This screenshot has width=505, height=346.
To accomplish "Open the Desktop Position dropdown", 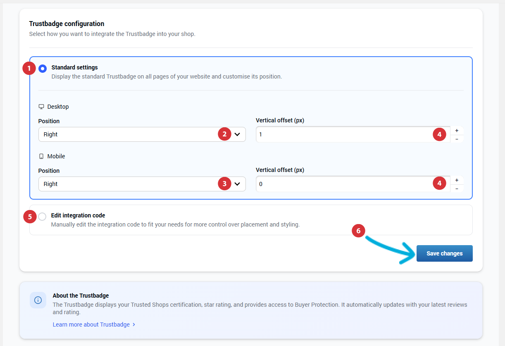I will (x=142, y=134).
